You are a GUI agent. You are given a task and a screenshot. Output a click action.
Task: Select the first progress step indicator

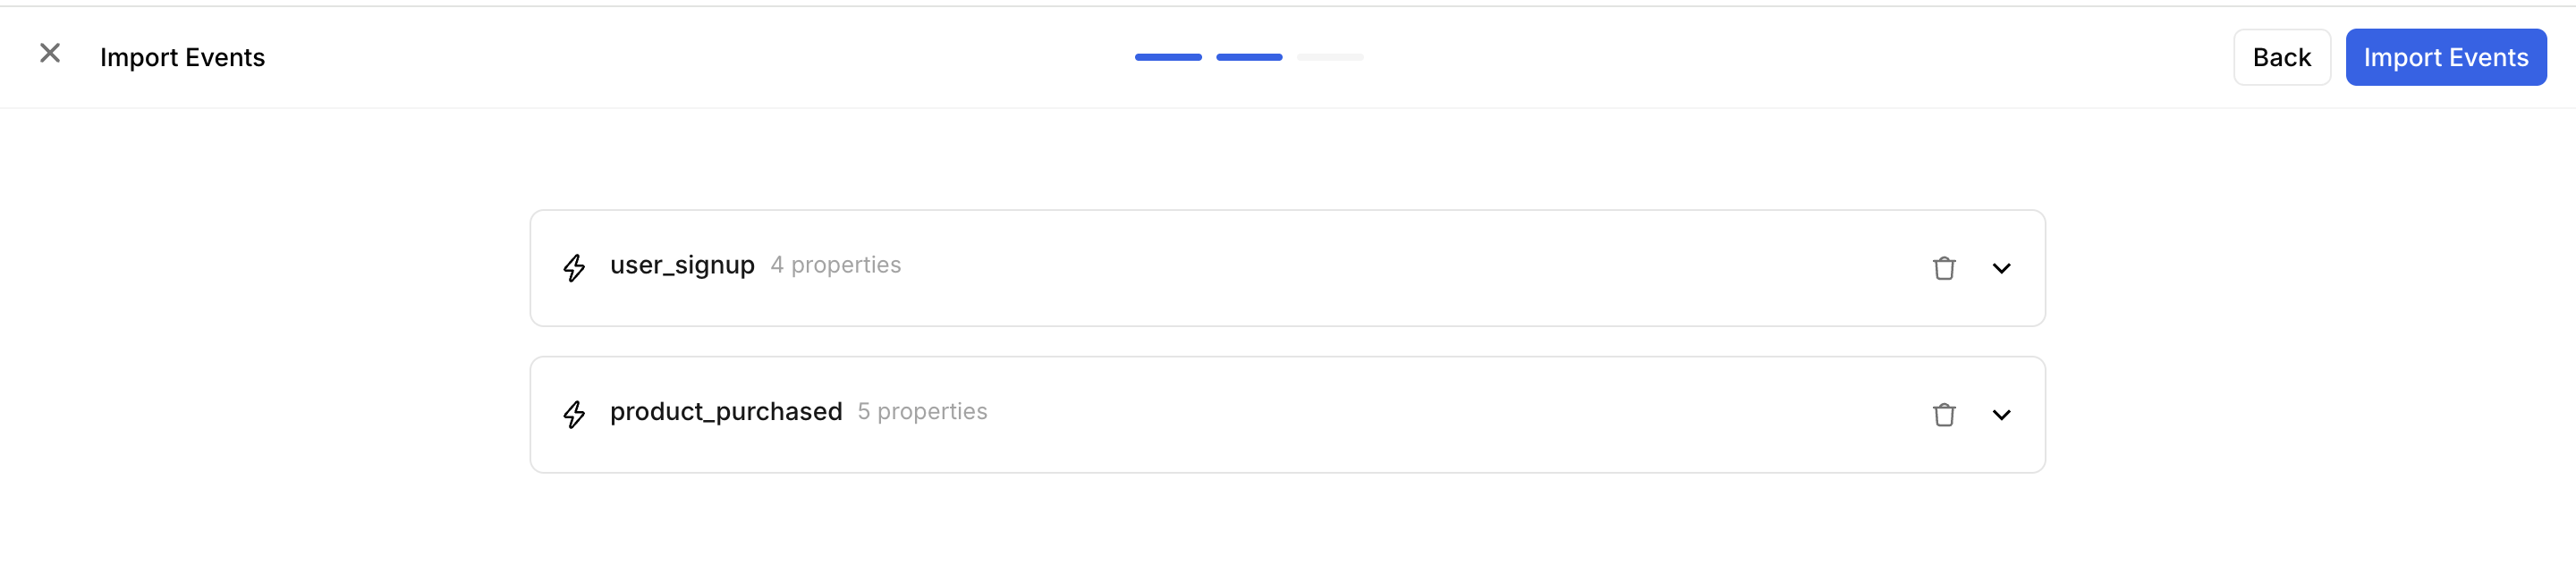(x=1167, y=57)
